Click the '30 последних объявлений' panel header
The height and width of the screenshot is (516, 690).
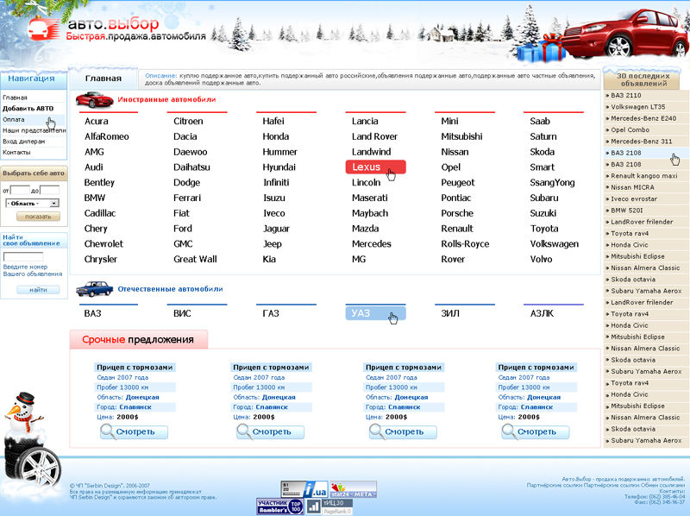643,79
